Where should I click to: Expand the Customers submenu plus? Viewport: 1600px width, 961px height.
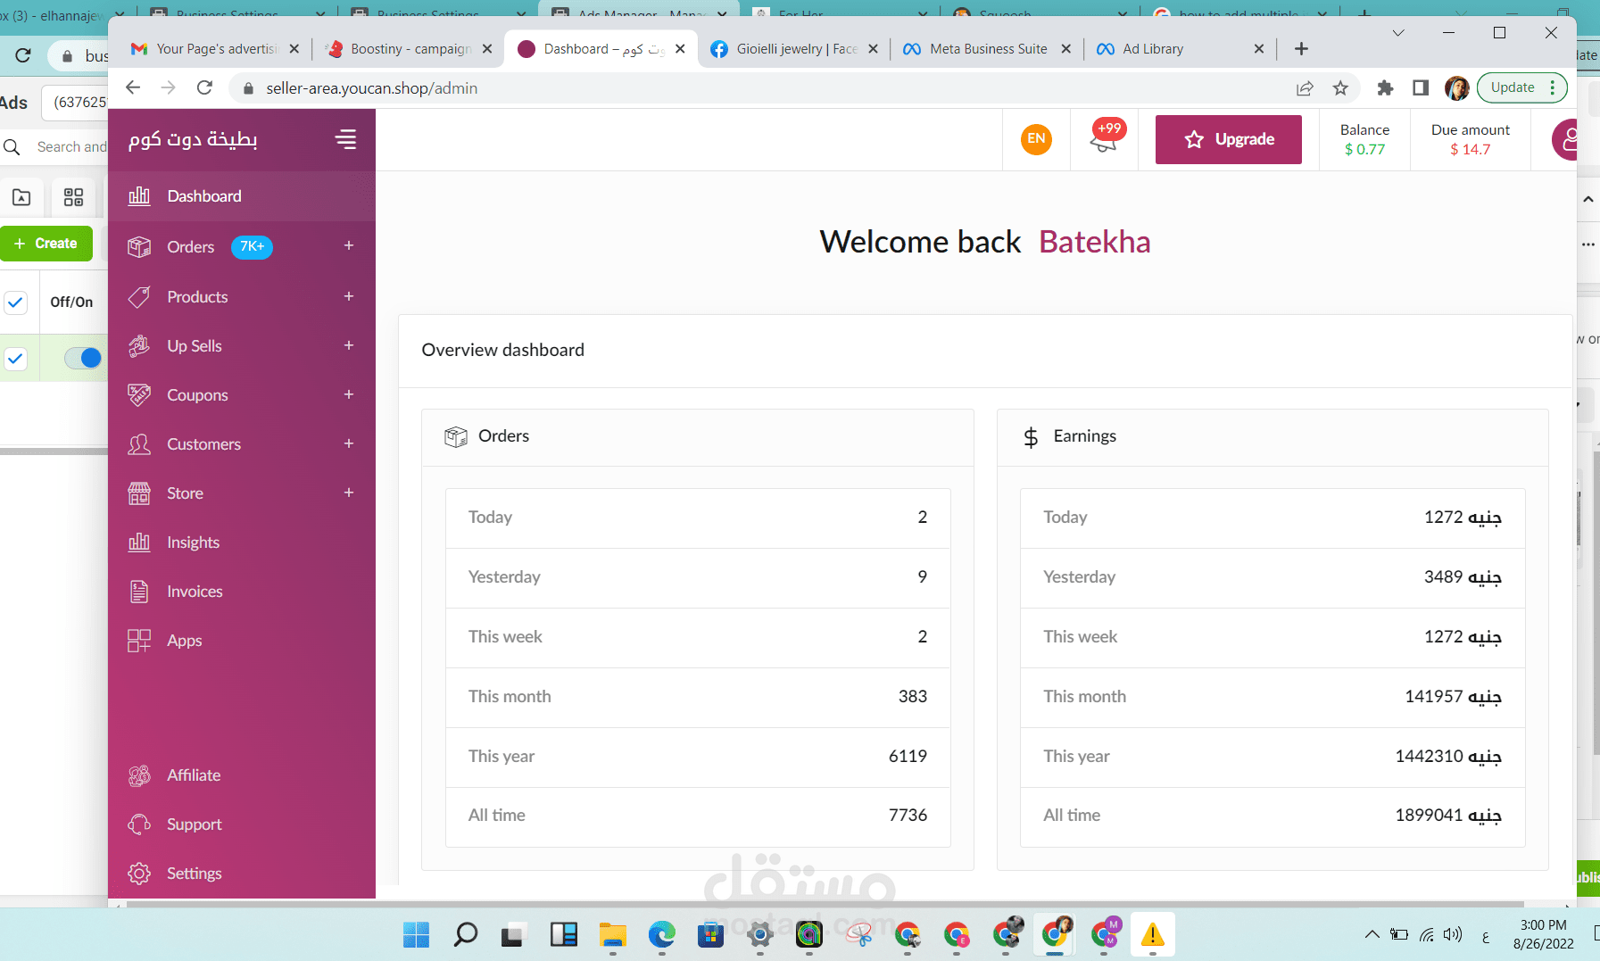pos(349,443)
